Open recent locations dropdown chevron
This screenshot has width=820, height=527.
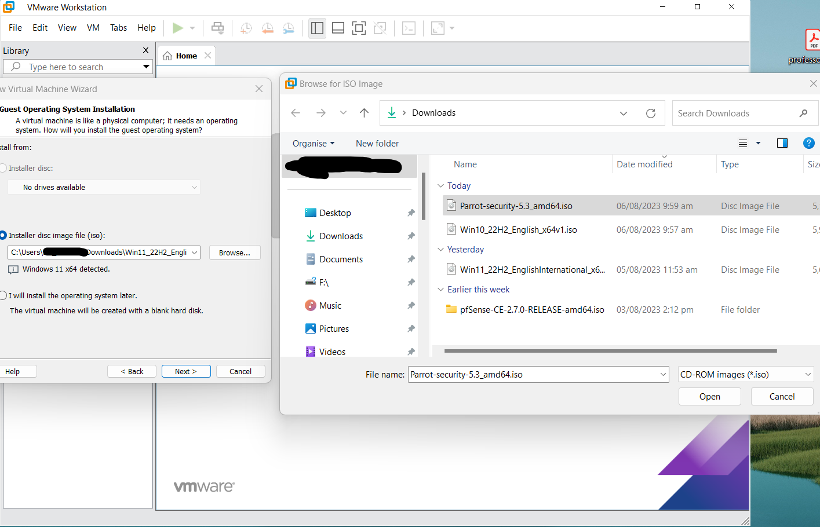(x=343, y=113)
